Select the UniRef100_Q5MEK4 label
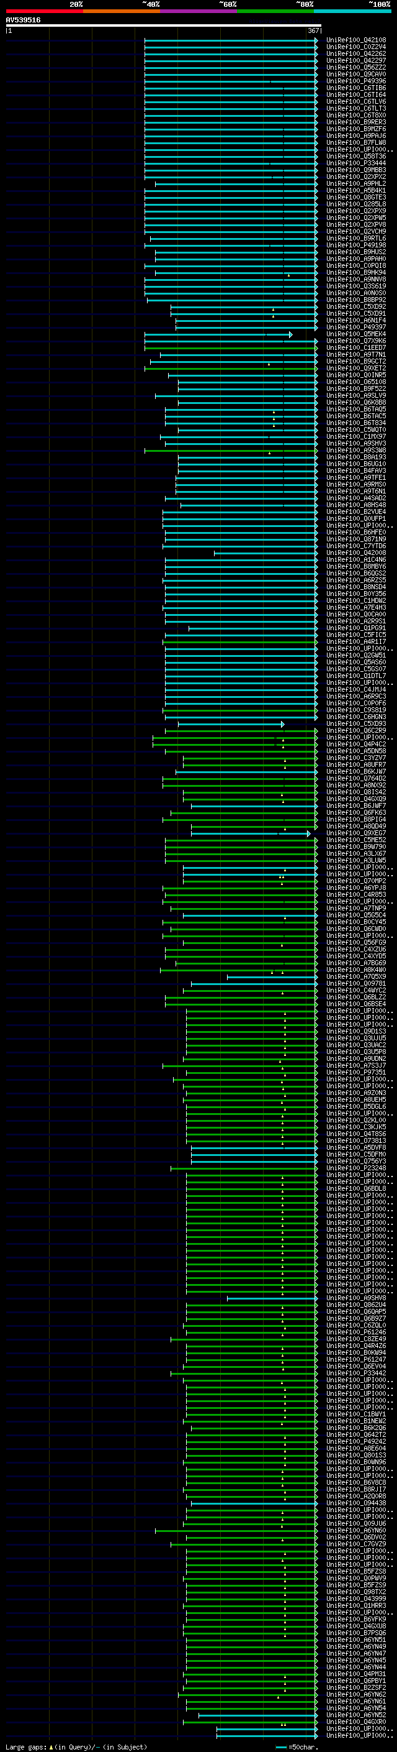This screenshot has height=1752, width=397. coord(356,334)
